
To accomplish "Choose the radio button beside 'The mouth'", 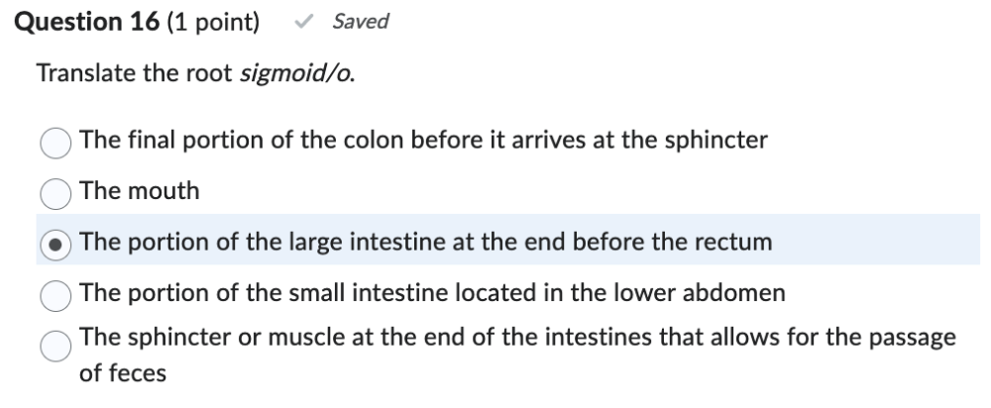I will [x=55, y=192].
